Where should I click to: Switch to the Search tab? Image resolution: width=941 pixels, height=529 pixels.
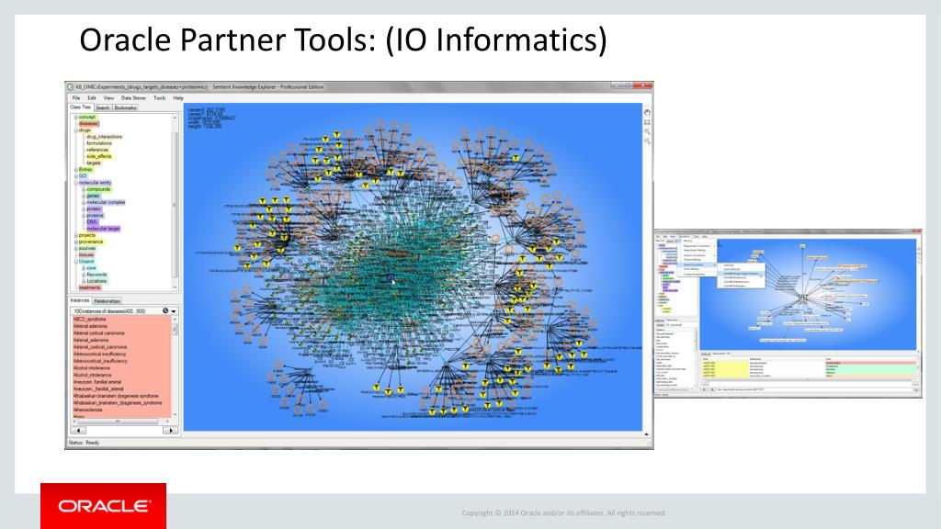103,108
